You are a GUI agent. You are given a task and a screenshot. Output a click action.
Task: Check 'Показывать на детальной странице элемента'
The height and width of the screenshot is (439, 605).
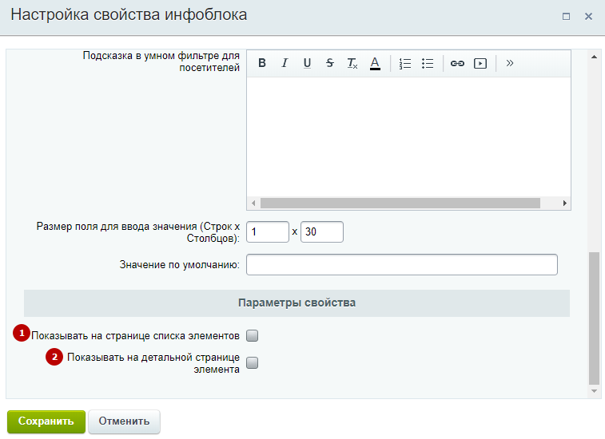click(253, 363)
